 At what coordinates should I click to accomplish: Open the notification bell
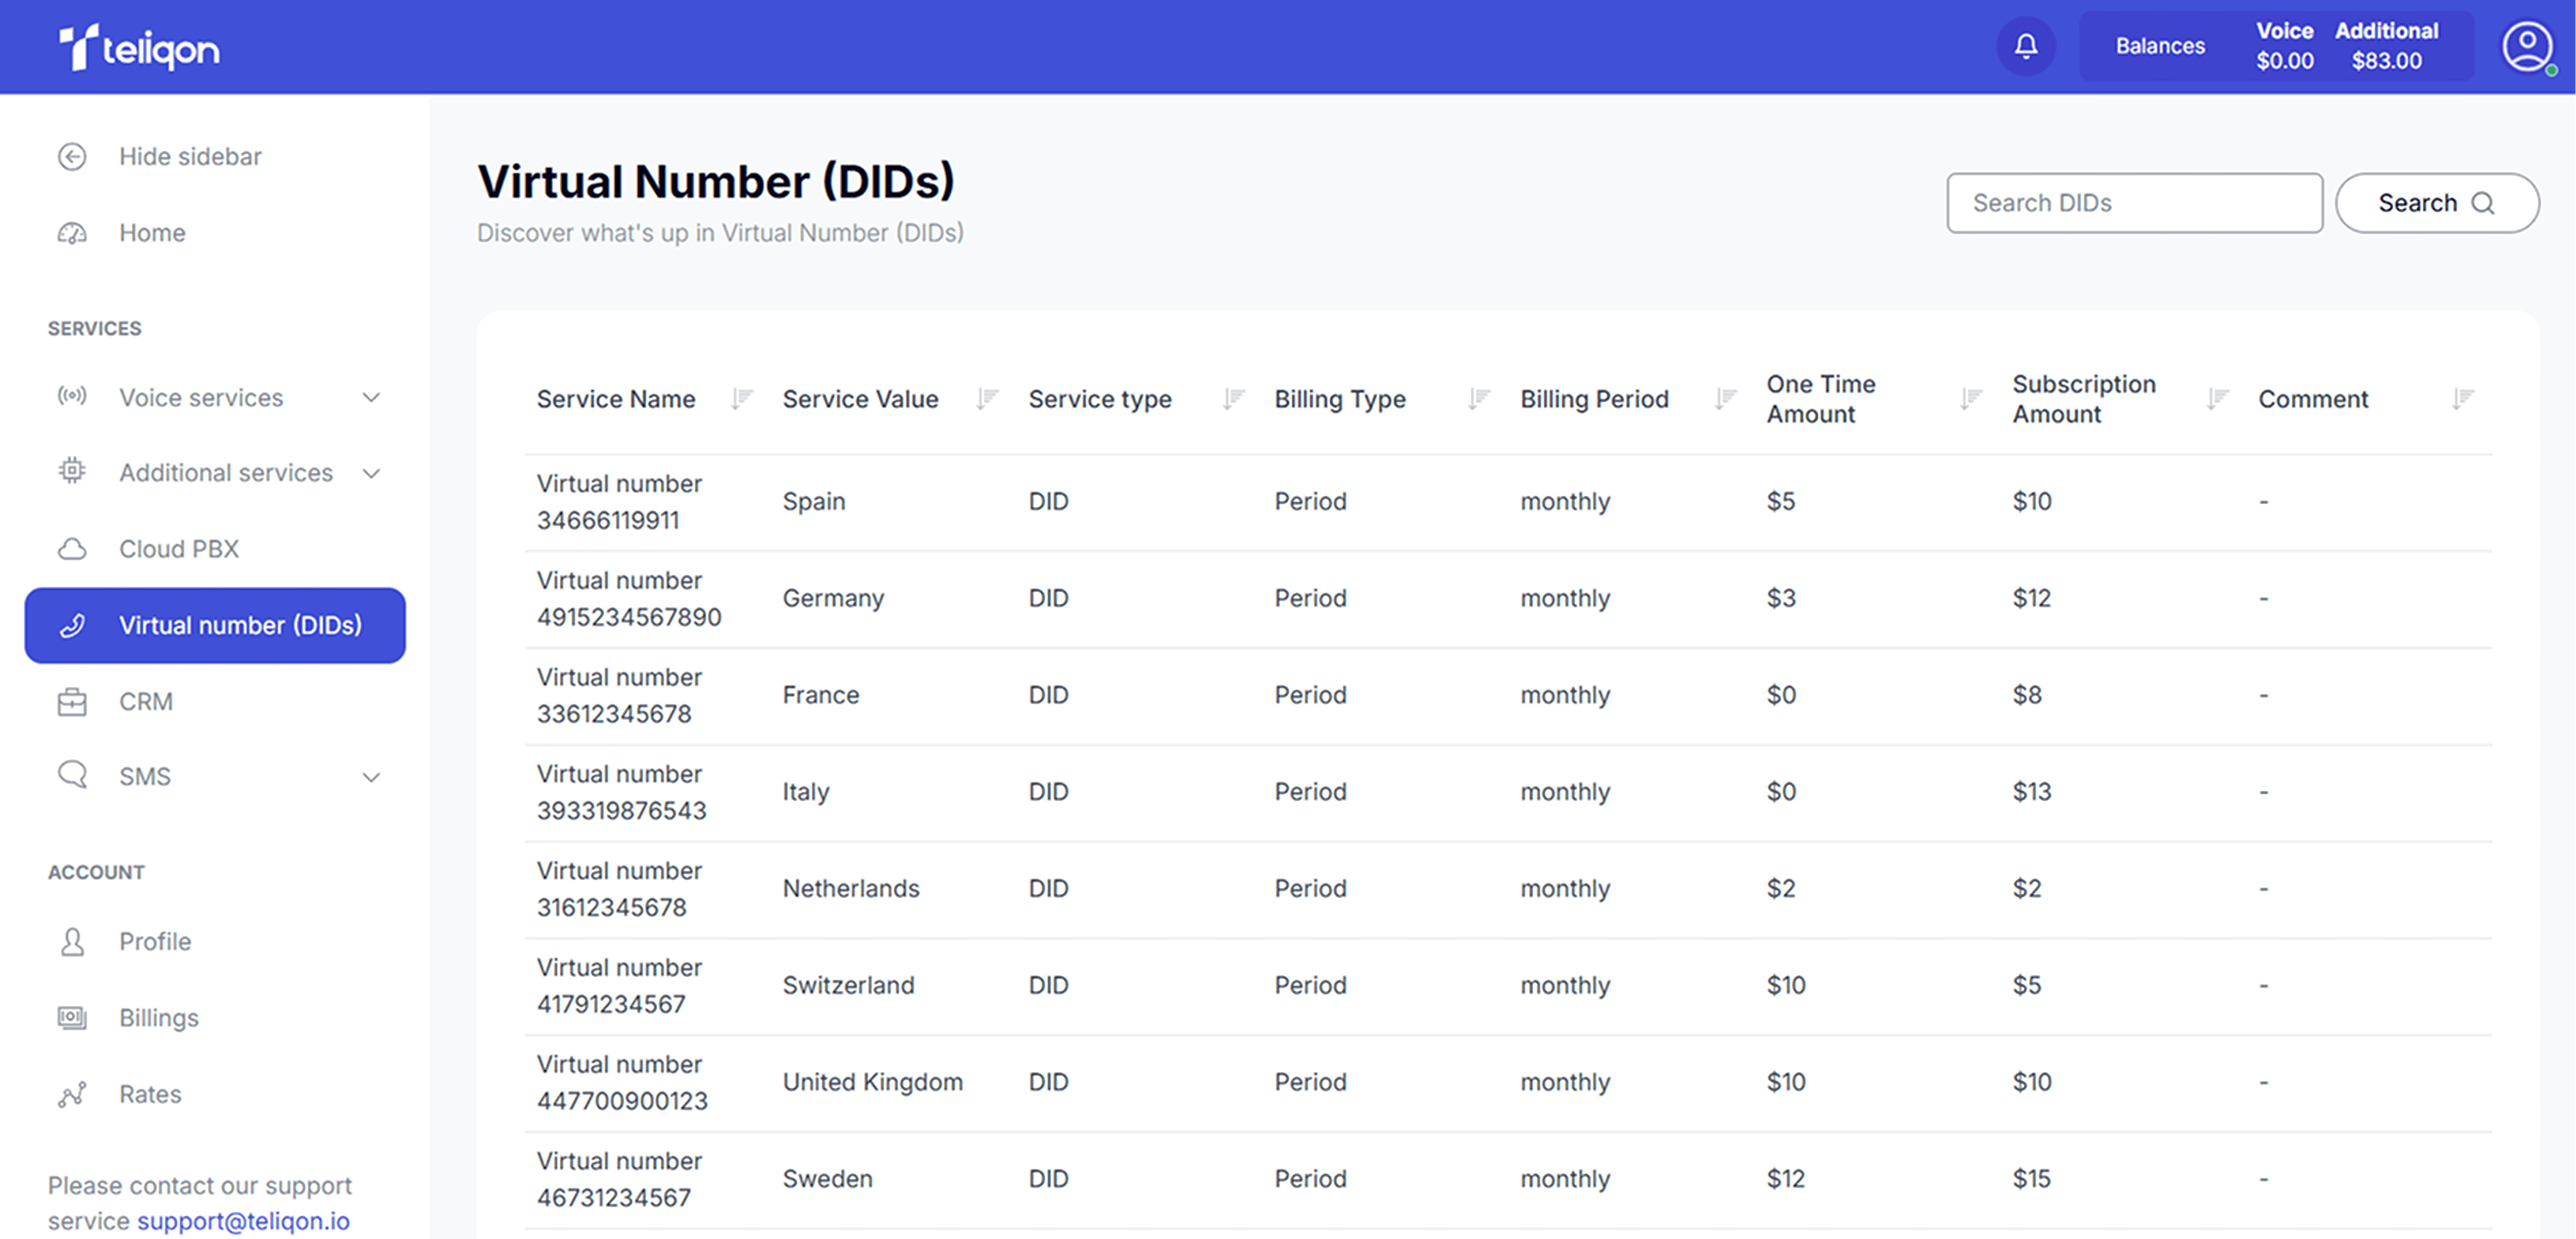point(2025,46)
